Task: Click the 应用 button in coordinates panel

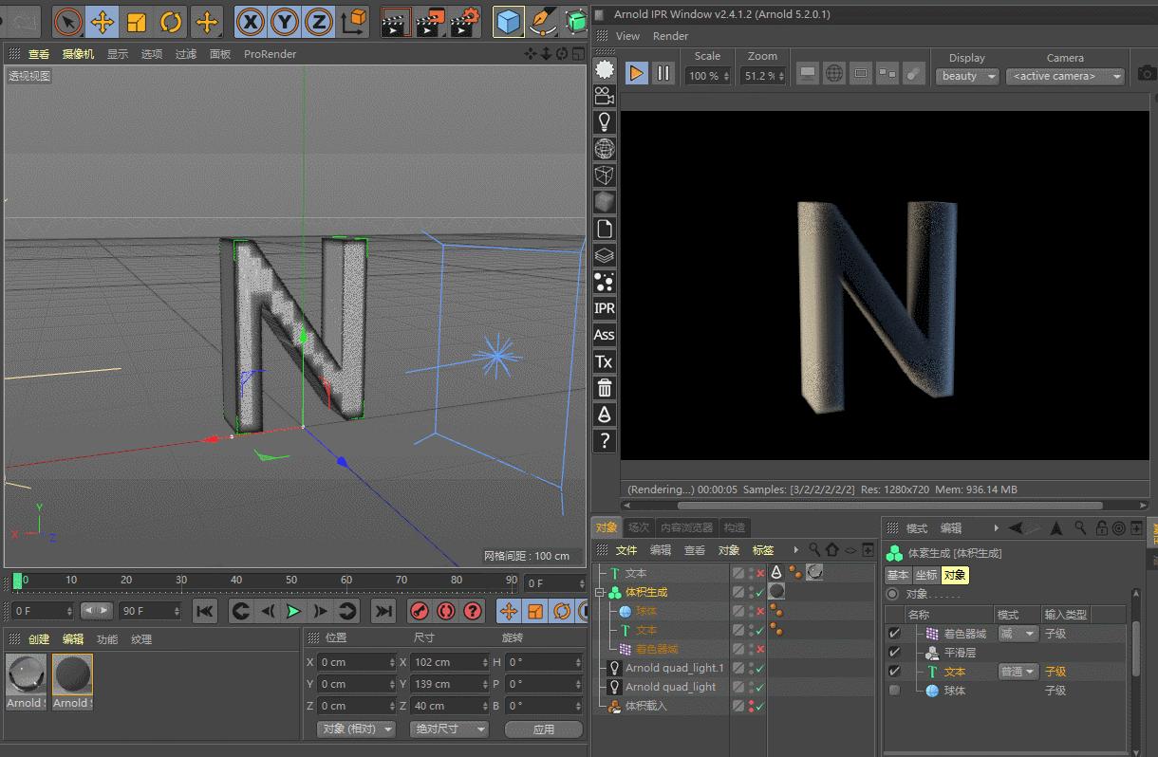Action: tap(543, 729)
